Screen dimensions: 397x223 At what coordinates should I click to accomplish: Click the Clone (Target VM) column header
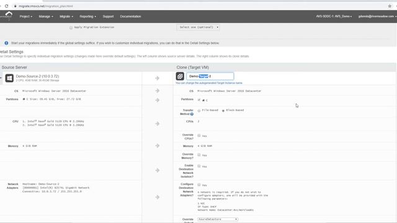click(x=193, y=68)
